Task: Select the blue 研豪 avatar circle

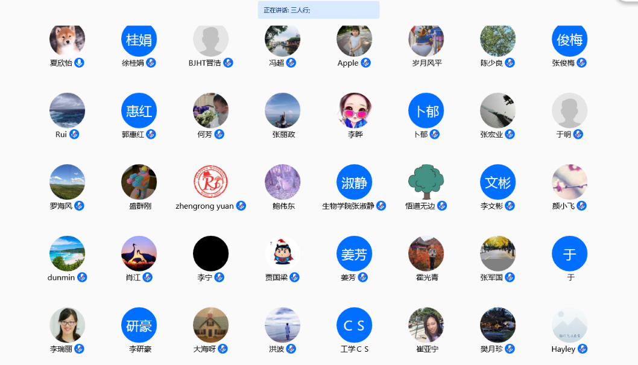Action: tap(139, 325)
